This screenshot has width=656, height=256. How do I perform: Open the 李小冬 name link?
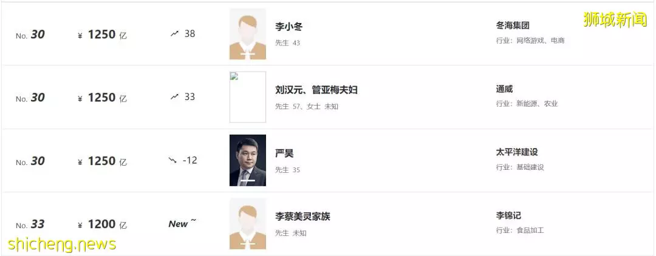(x=289, y=27)
